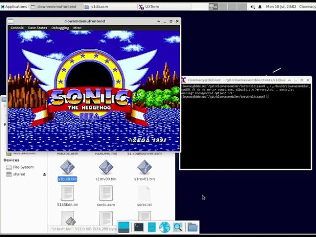Select the s1rev01.bin file icon
The image size is (316, 237).
(144, 167)
